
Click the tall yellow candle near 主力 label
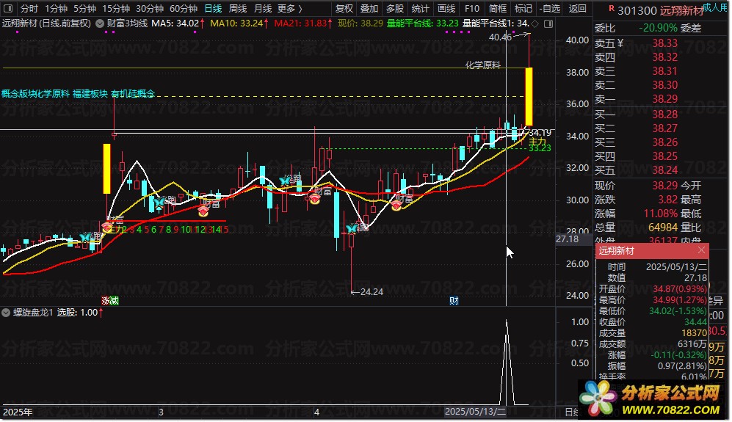(107, 169)
